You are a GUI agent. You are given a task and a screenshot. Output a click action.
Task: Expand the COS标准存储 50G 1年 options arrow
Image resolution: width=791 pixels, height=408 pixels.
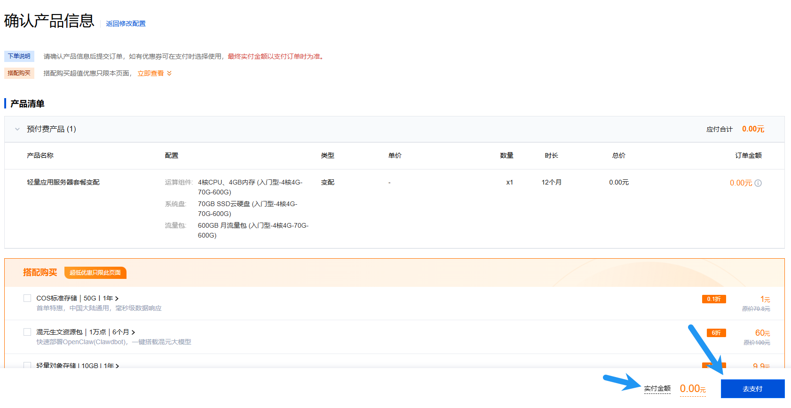pos(117,299)
